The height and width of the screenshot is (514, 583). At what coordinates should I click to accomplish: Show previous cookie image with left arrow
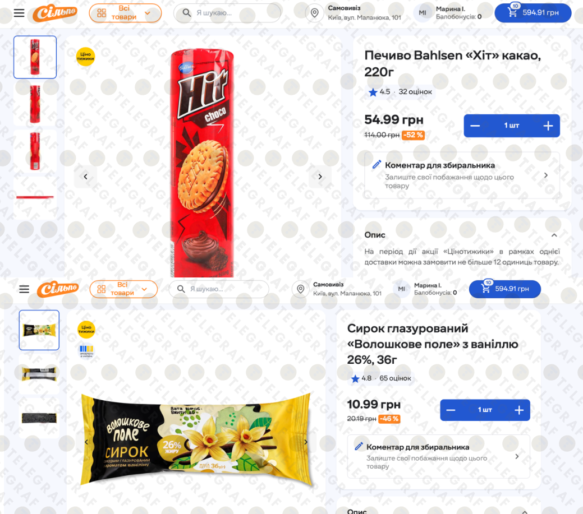(x=85, y=177)
